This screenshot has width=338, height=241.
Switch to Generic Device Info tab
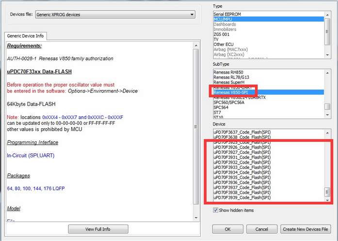click(x=25, y=36)
